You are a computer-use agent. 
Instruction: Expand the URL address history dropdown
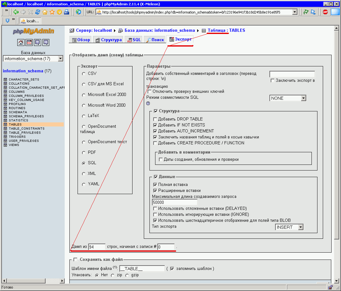point(295,12)
